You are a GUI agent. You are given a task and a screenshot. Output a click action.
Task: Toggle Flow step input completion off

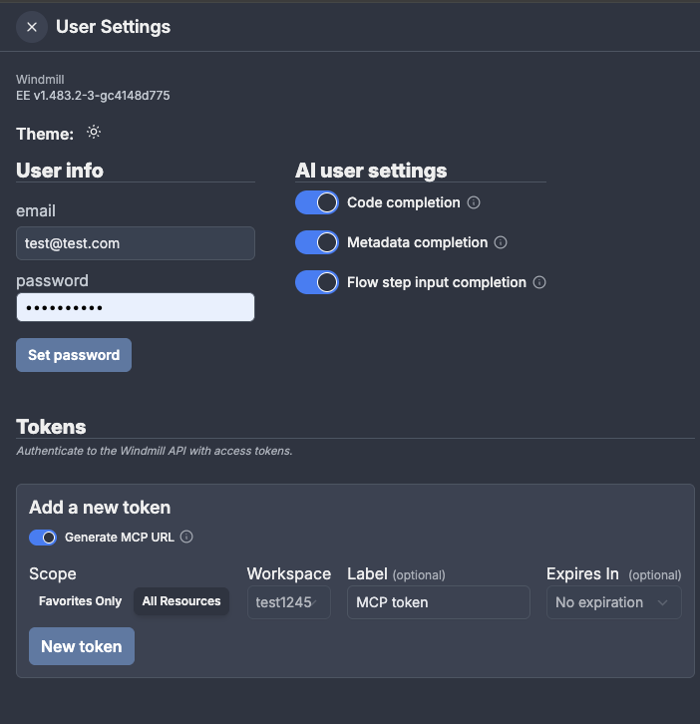tap(317, 282)
